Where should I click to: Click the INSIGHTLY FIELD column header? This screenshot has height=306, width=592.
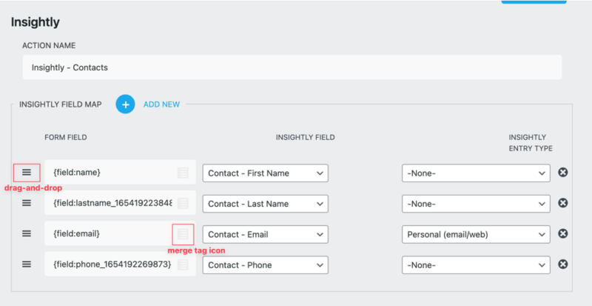click(x=305, y=137)
